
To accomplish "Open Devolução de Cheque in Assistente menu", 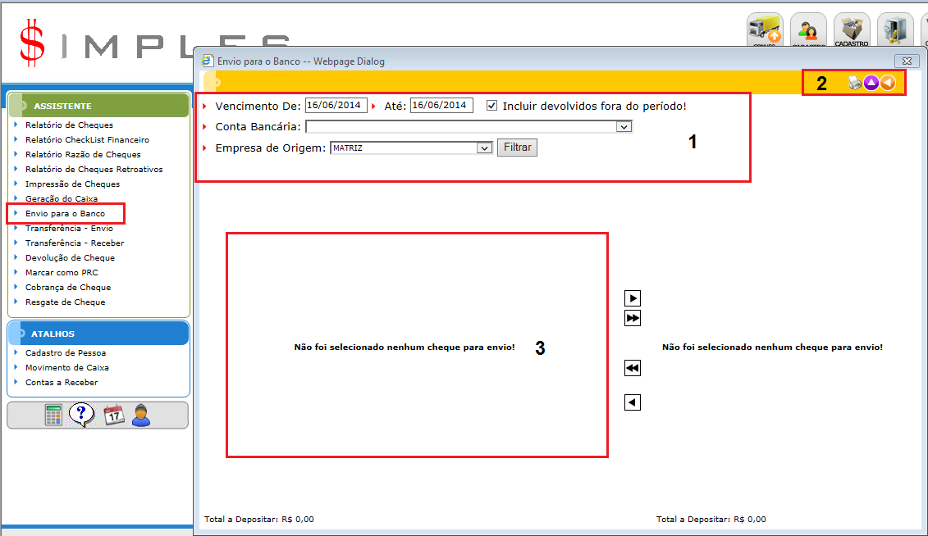I will coord(70,257).
